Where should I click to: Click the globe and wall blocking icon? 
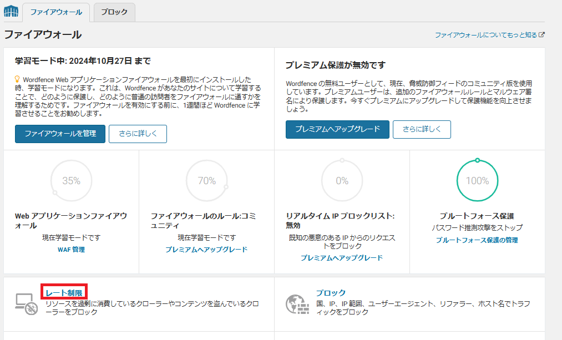297,305
